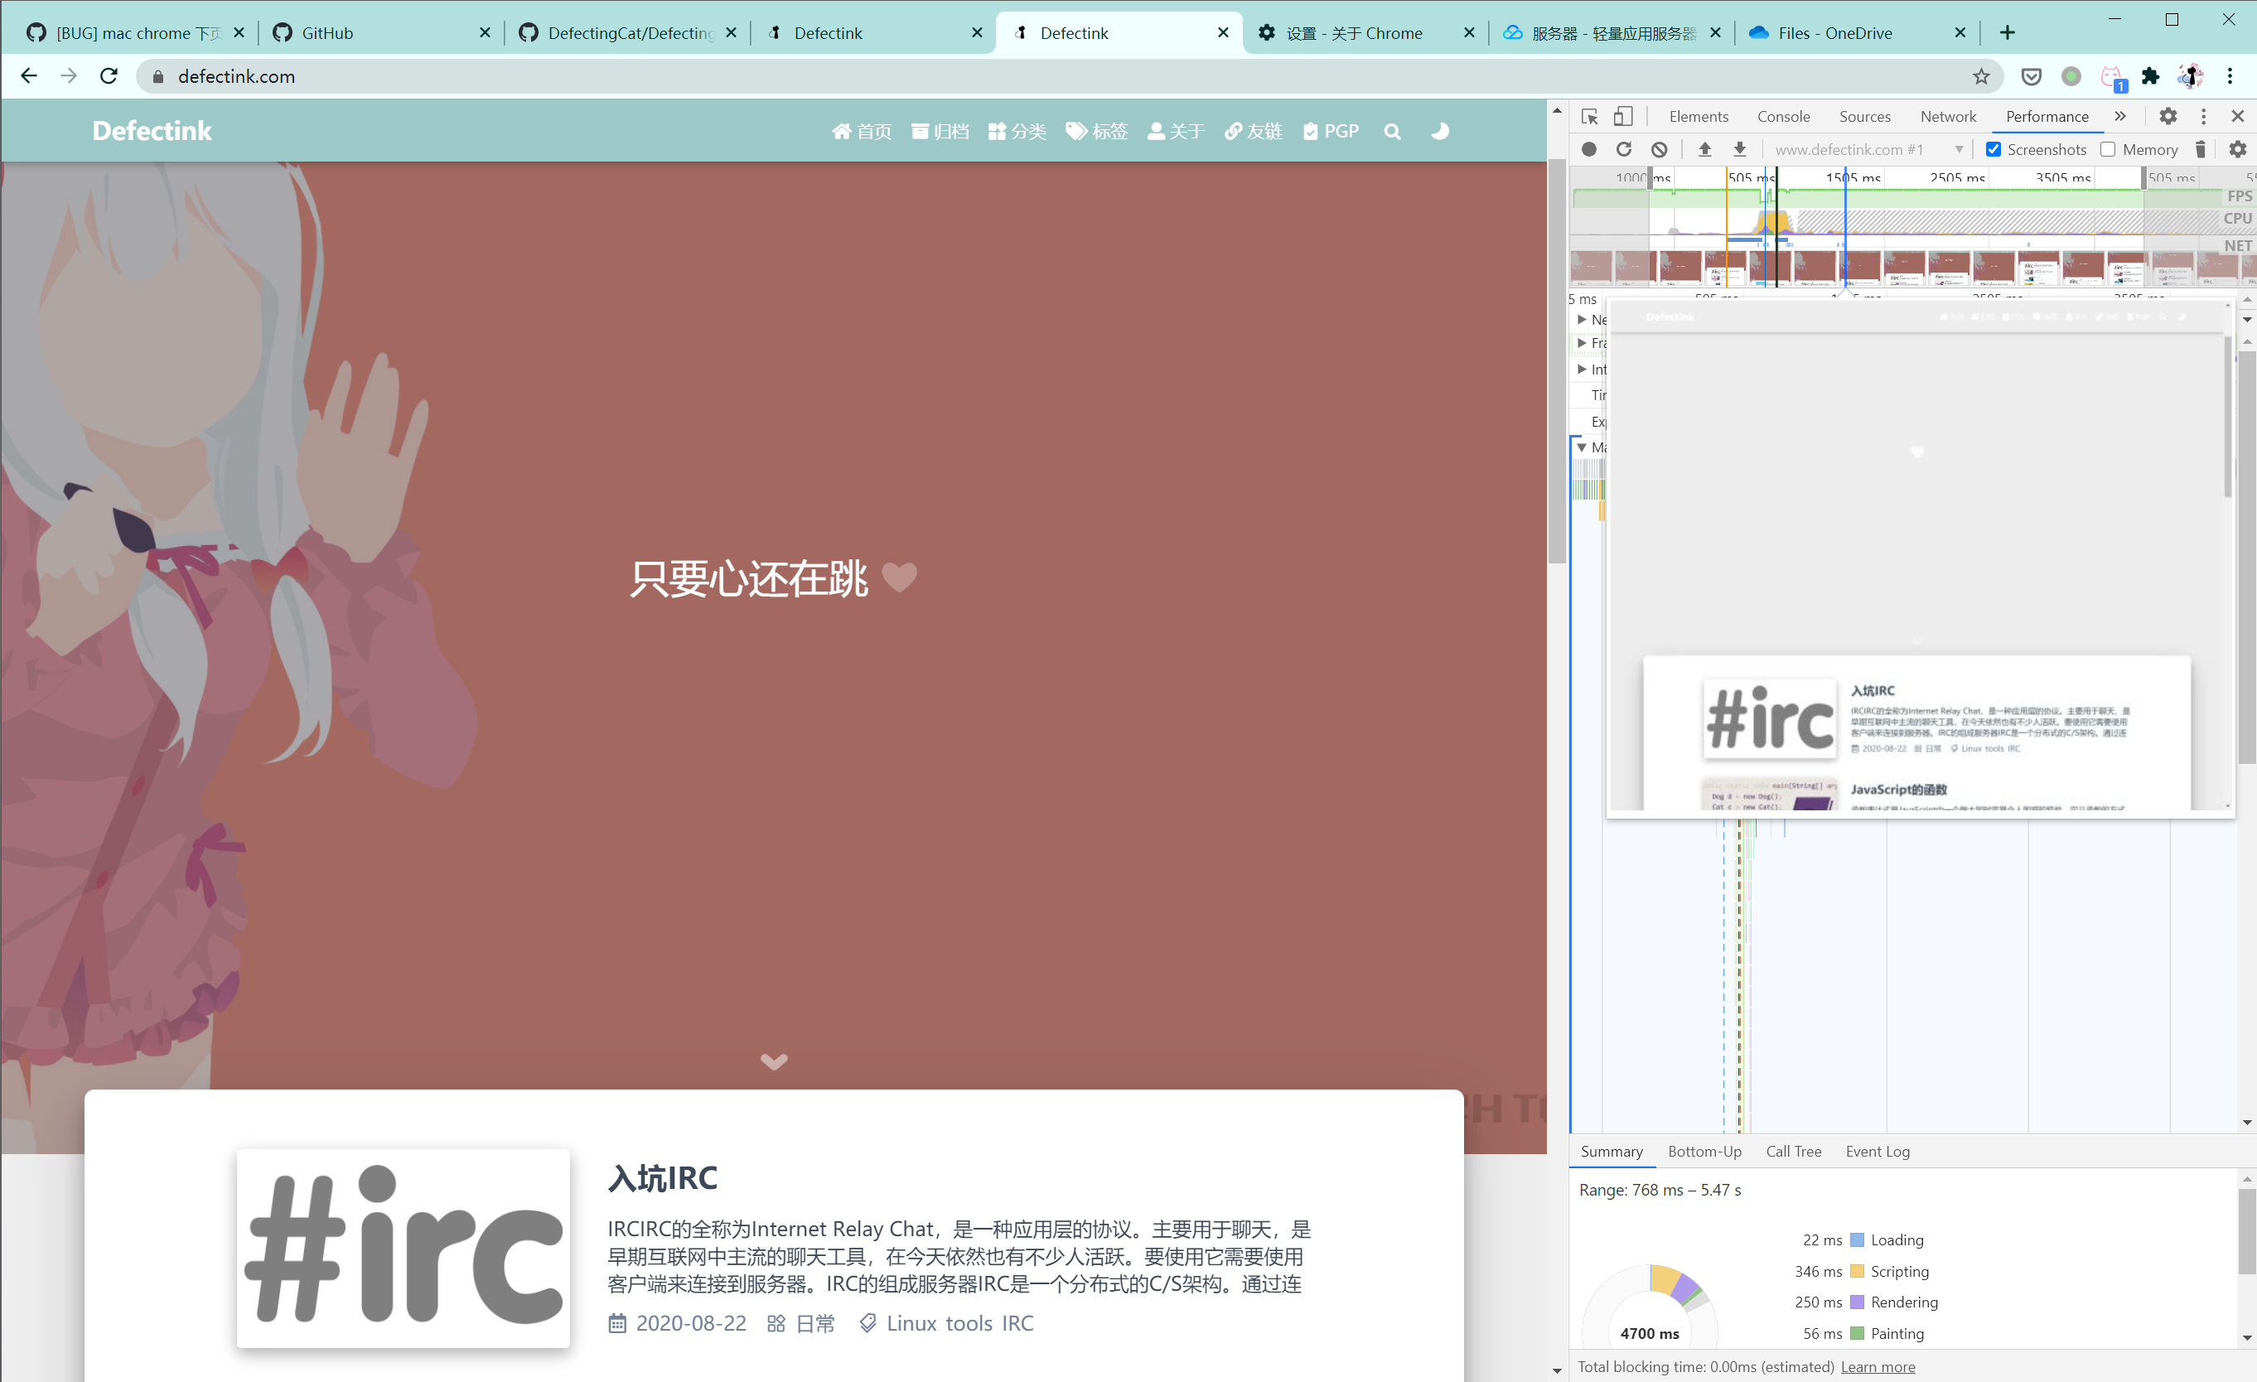This screenshot has height=1382, width=2257.
Task: Load a performance profile from disk
Action: 1705,149
